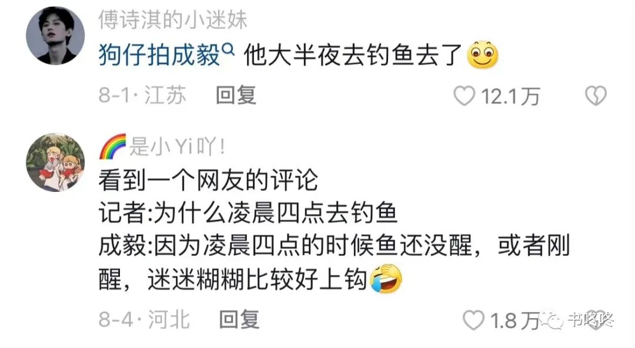Dislike the first comment with broken heart
635x348 pixels.
coord(596,96)
